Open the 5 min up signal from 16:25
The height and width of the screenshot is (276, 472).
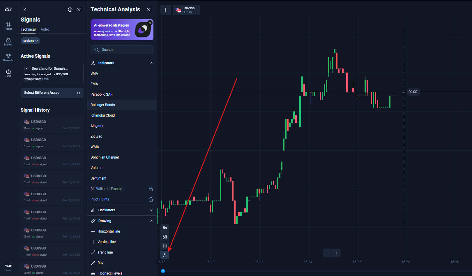[x=52, y=233]
